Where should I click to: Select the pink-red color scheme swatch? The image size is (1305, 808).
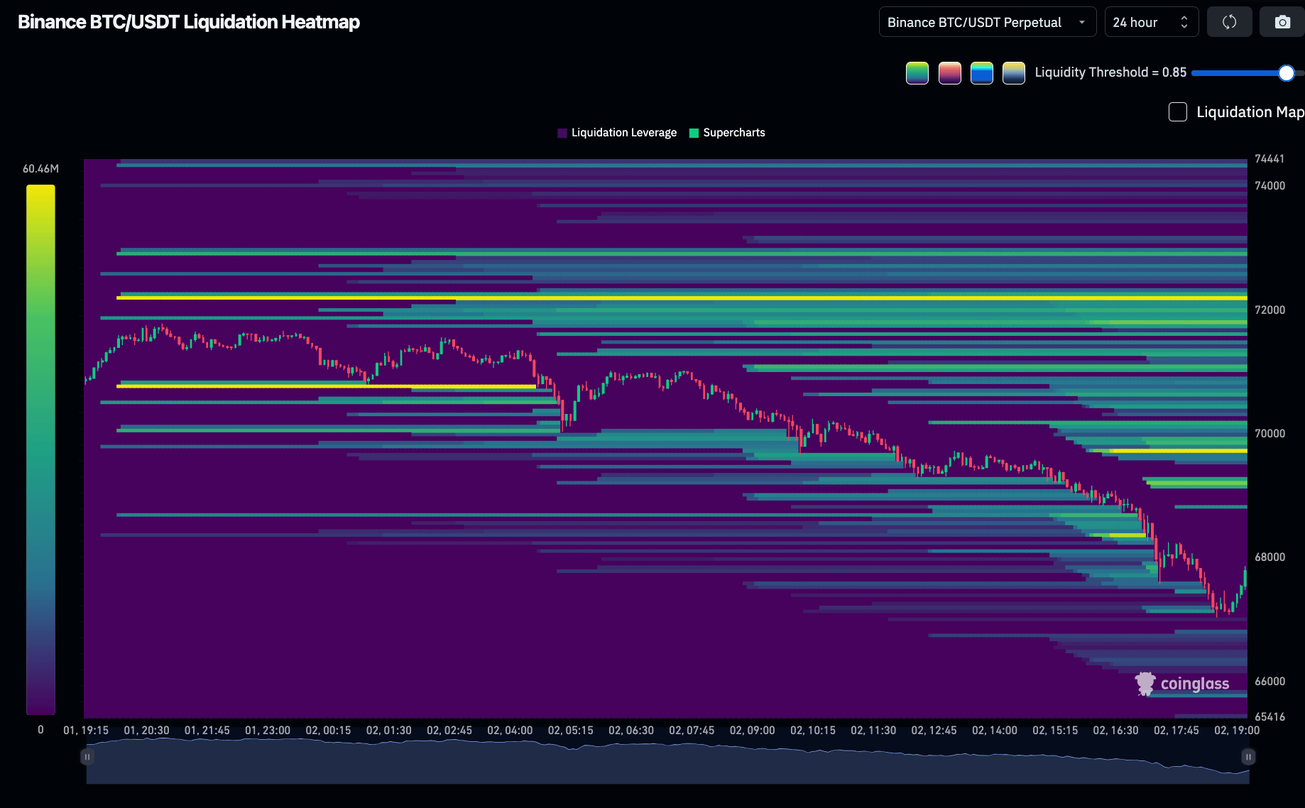point(950,72)
